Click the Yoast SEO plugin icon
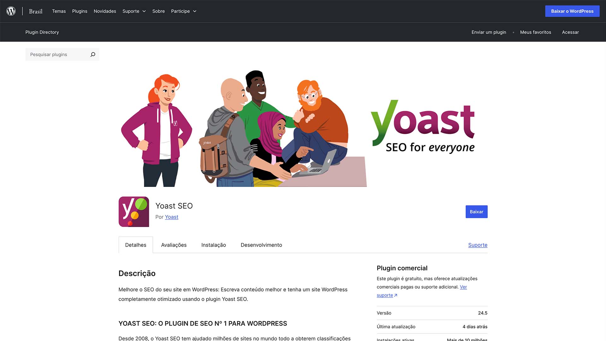This screenshot has height=341, width=606. 134,212
